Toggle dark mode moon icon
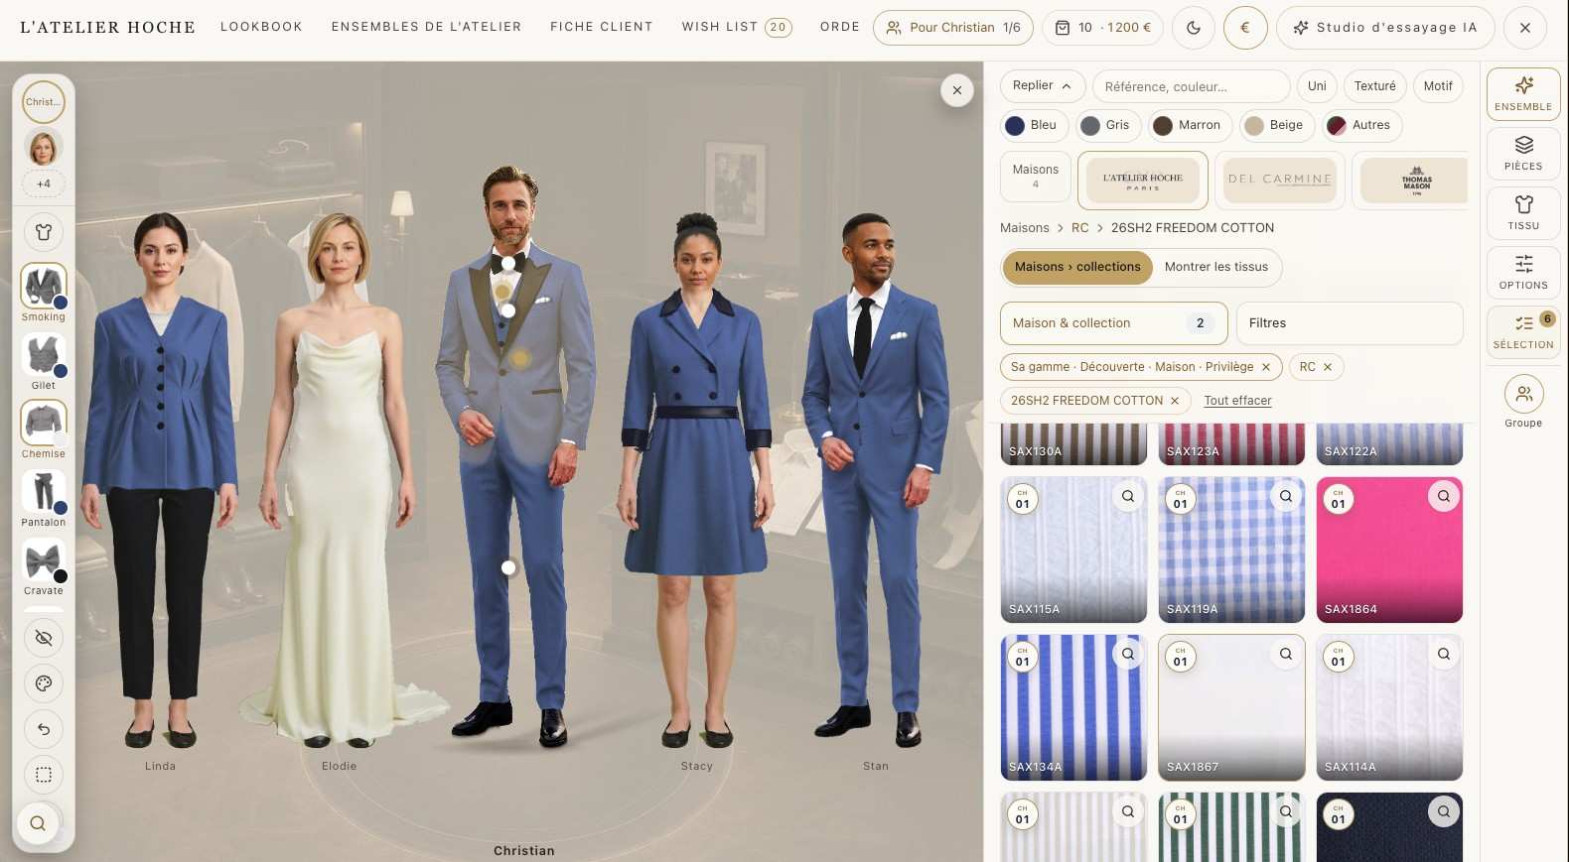Image resolution: width=1569 pixels, height=862 pixels. click(1194, 28)
